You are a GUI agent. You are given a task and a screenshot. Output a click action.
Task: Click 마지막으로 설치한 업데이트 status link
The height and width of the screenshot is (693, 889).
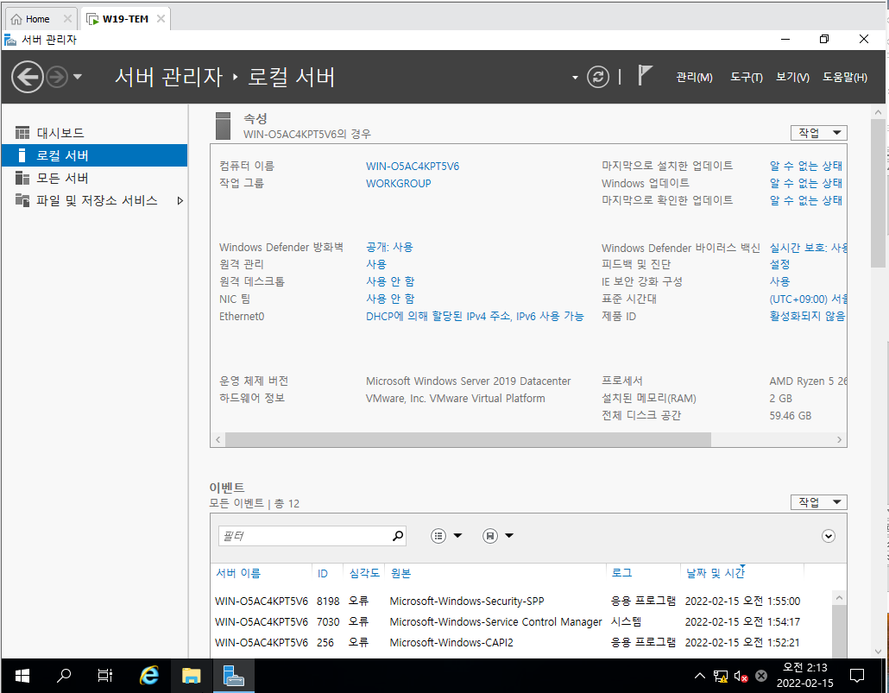805,166
